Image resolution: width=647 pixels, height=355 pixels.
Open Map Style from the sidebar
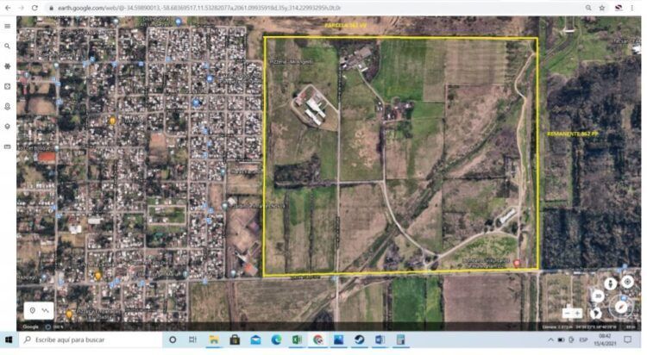pos(8,126)
